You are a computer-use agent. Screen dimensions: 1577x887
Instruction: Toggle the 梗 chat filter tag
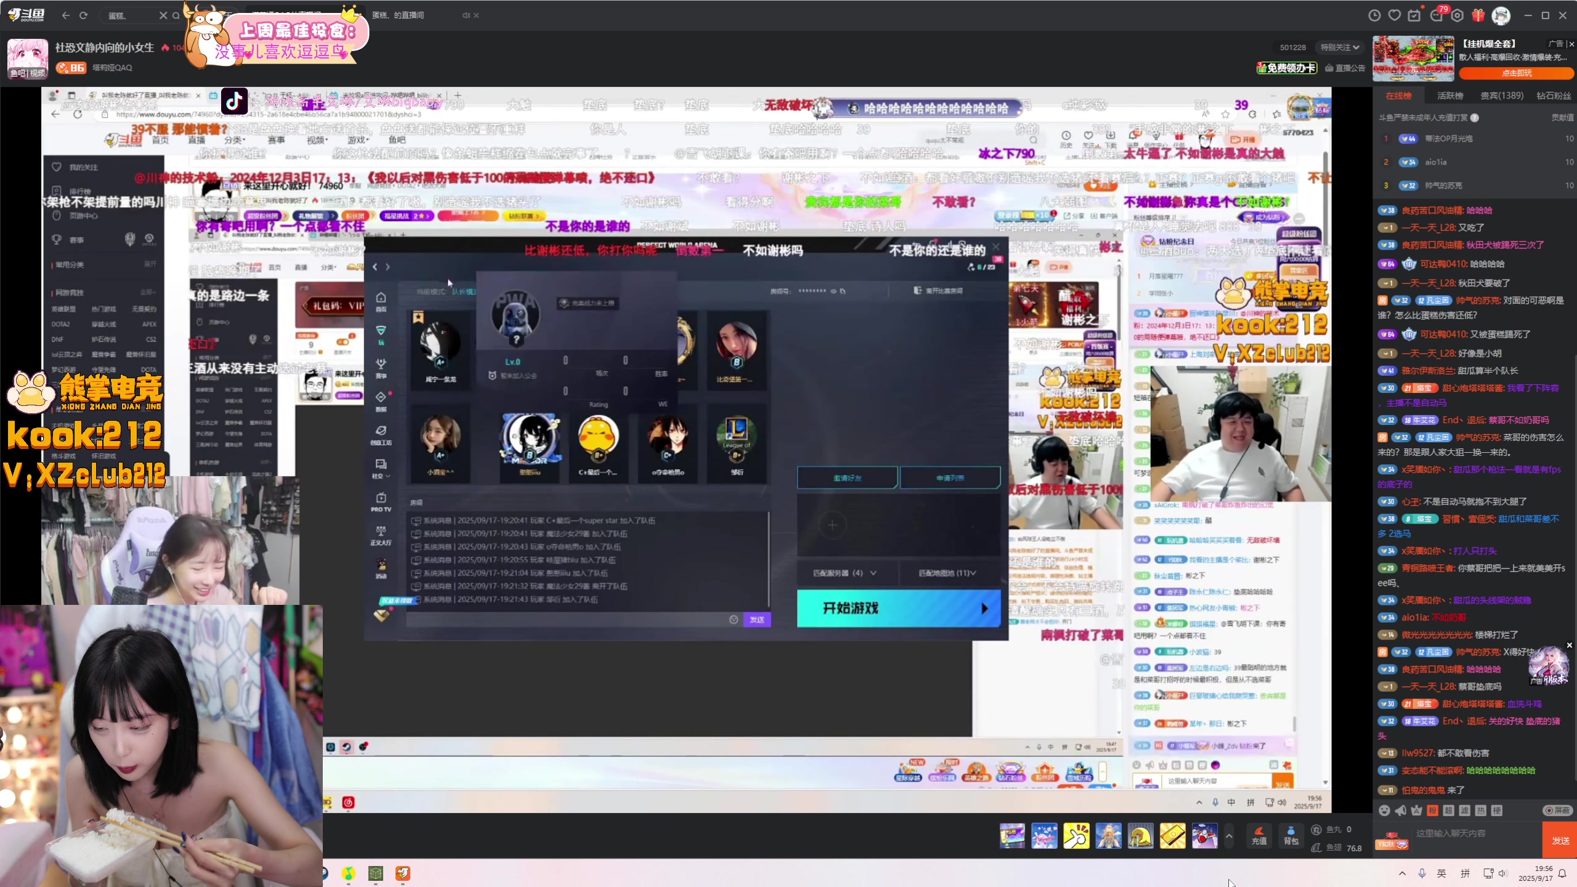(x=1497, y=811)
